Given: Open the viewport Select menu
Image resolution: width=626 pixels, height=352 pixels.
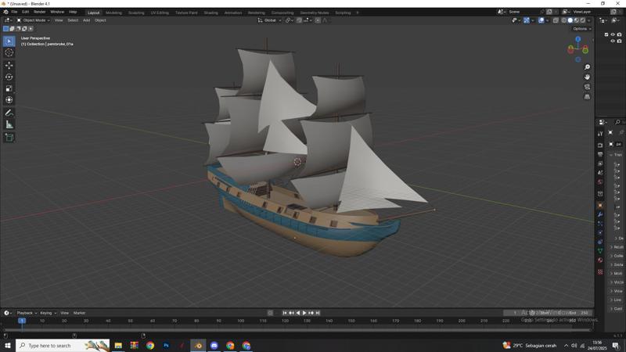Looking at the screenshot, I should tap(73, 20).
